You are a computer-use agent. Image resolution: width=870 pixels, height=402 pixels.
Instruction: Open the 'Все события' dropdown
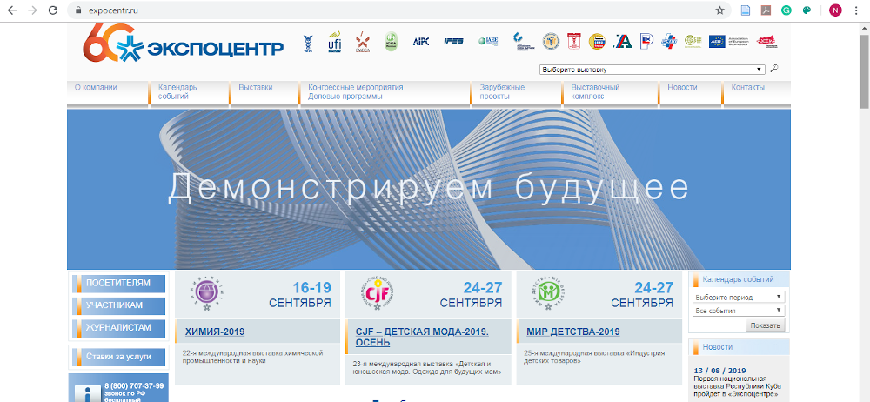coord(739,311)
